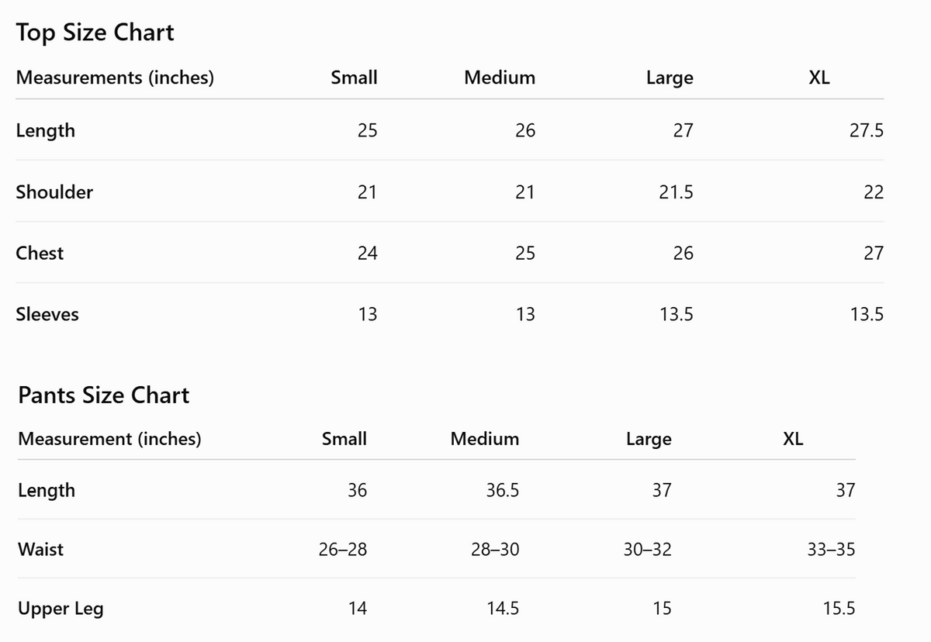
Task: Click the Measurement (inches) header in pants chart
Action: [x=109, y=439]
